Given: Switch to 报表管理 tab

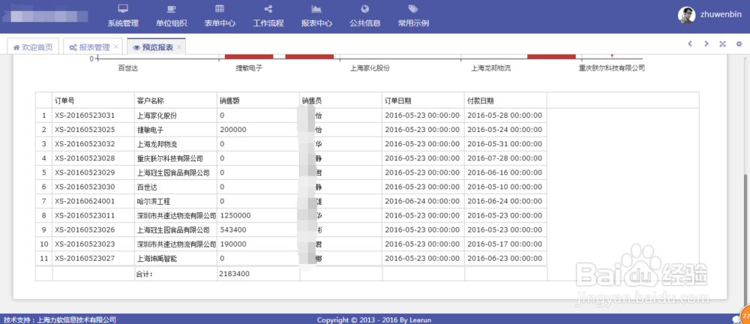Looking at the screenshot, I should click(x=93, y=47).
